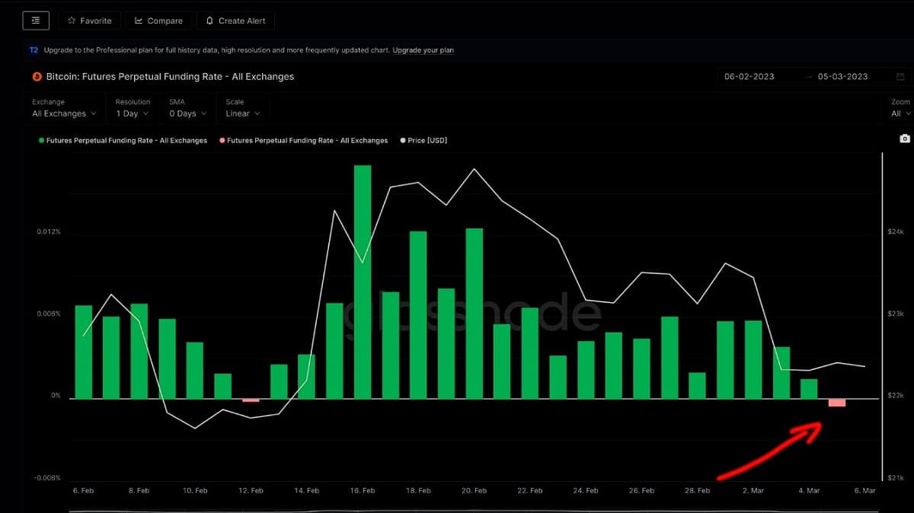This screenshot has width=914, height=513.
Task: Open the SMA dropdown set to 0 Days
Action: pos(187,113)
